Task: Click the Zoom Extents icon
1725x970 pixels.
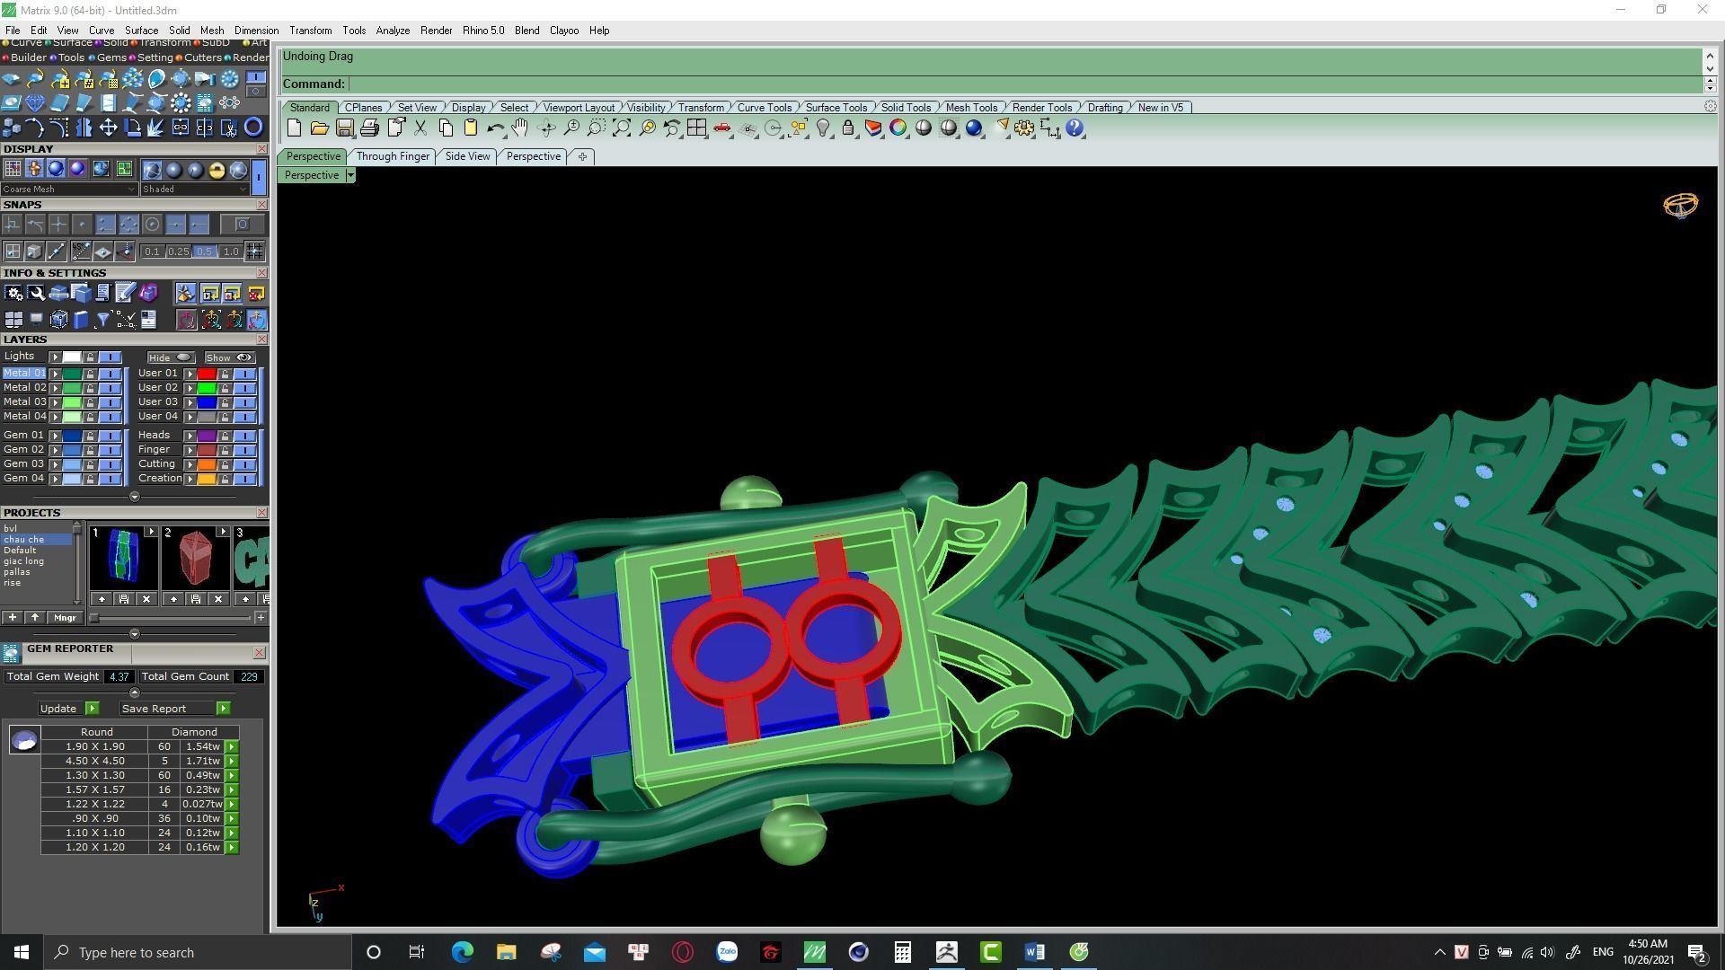Action: tap(621, 128)
